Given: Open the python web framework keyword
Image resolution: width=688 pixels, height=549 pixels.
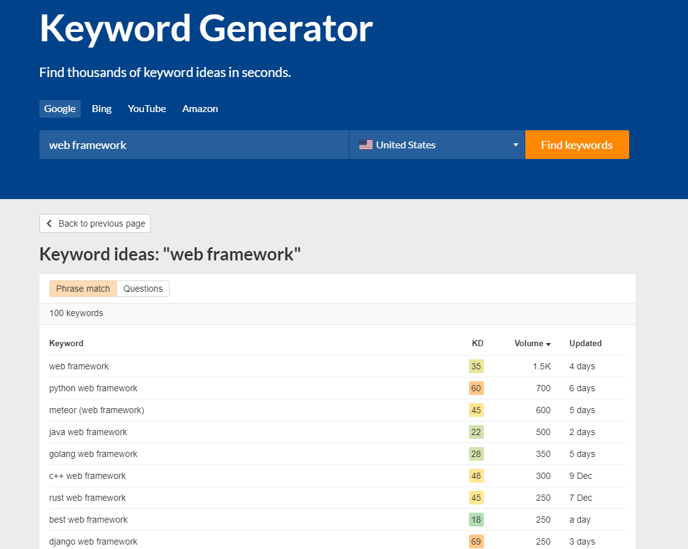Looking at the screenshot, I should click(93, 388).
